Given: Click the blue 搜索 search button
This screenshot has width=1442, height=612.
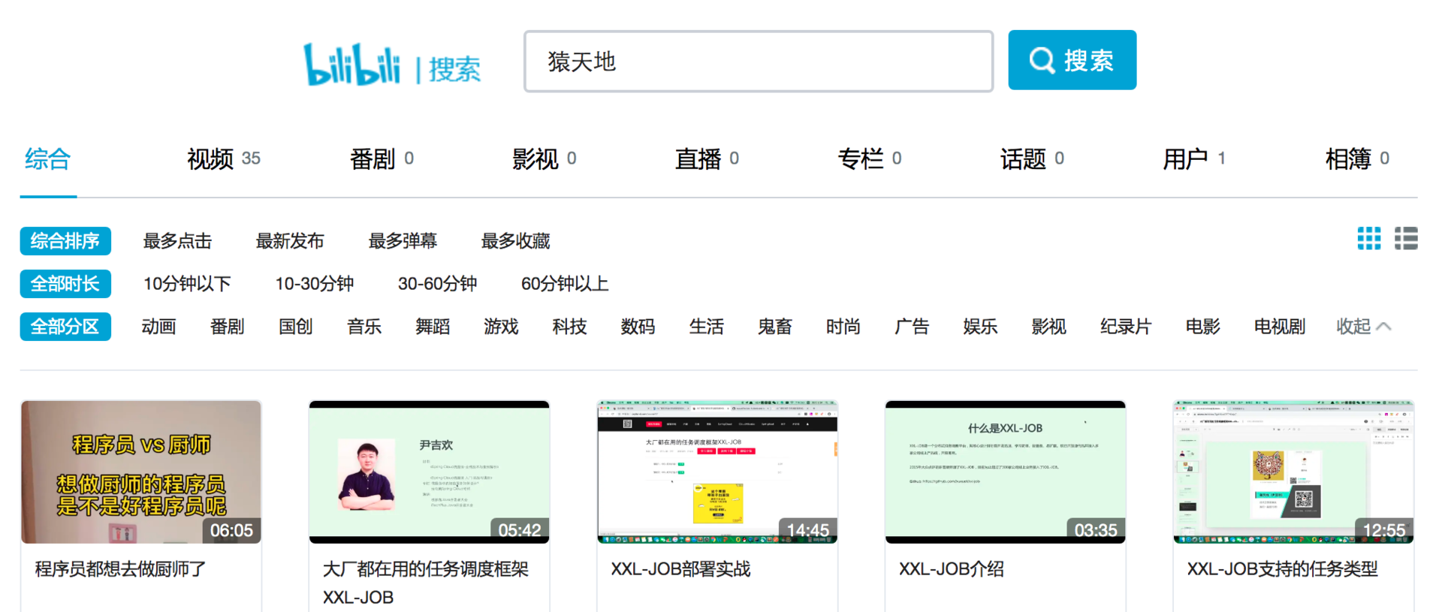Looking at the screenshot, I should coord(1072,60).
